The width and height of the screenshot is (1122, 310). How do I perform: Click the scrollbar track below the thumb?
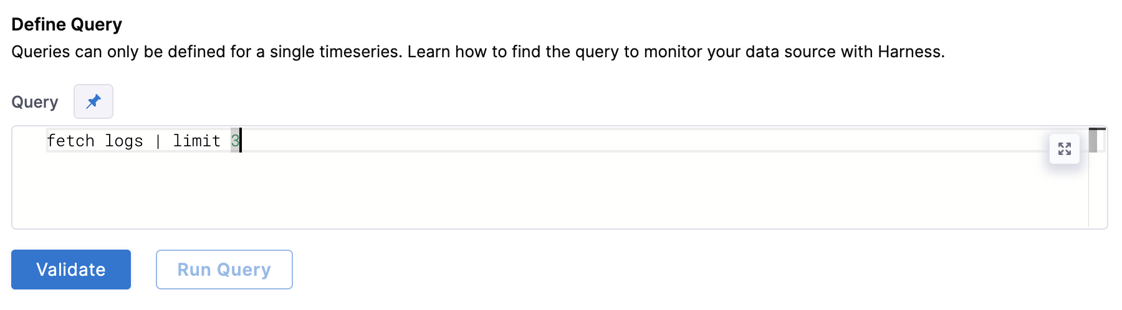(1097, 193)
